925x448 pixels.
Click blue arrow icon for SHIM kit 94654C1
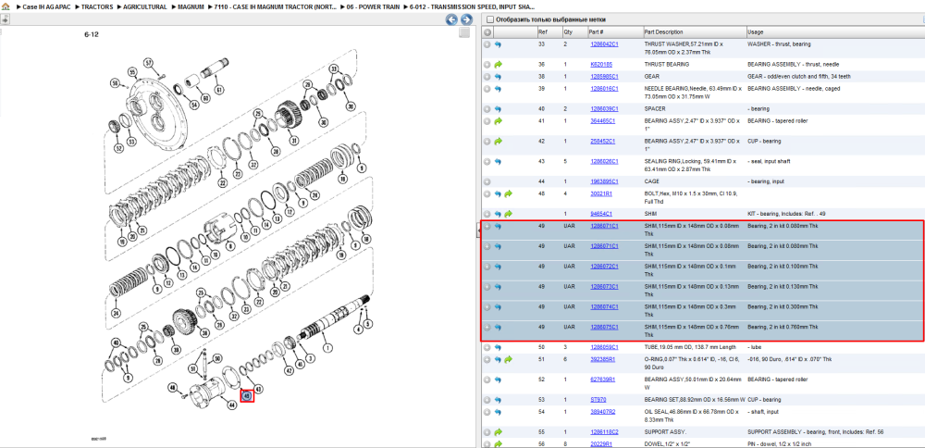[498, 214]
